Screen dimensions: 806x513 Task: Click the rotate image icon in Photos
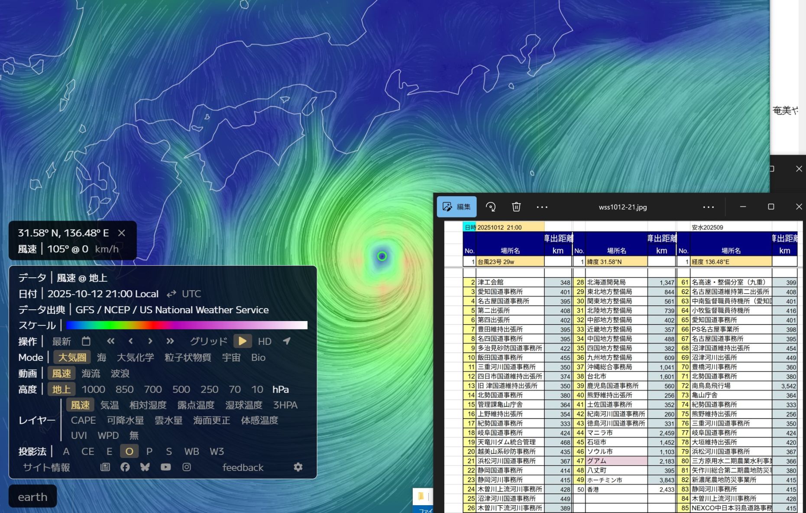click(x=491, y=207)
